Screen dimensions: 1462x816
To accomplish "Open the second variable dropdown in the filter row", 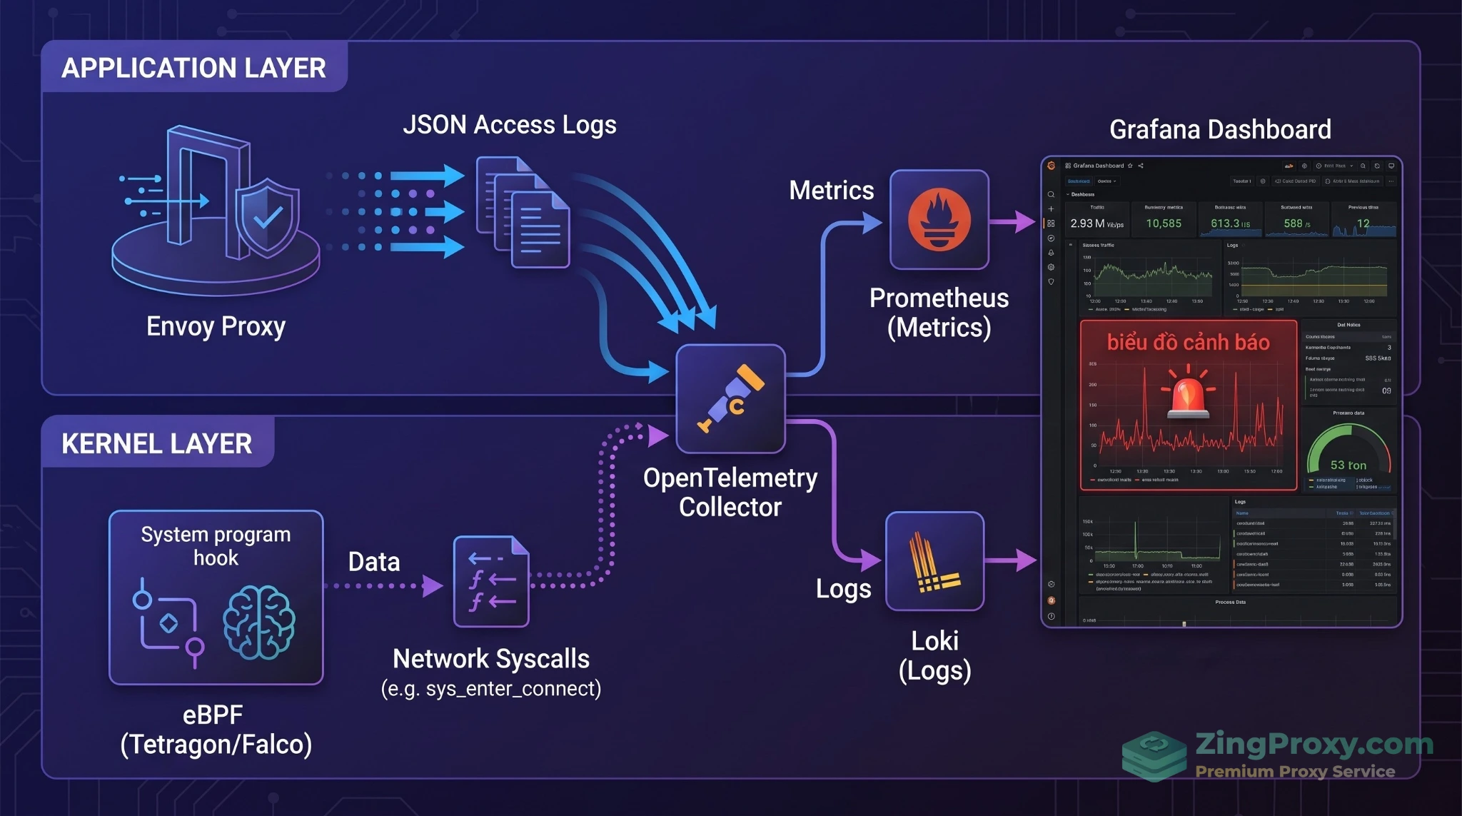I will coord(1107,181).
